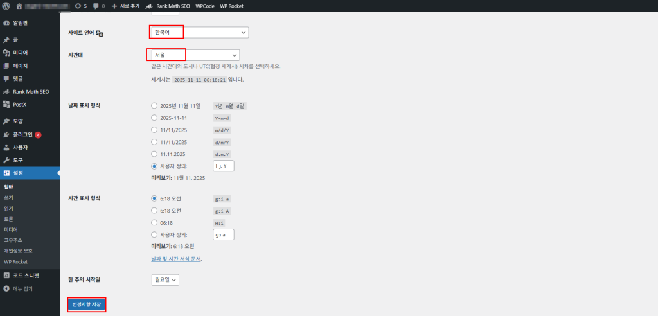
Task: Click the 사용자 label in sidebar
Action: pos(20,147)
